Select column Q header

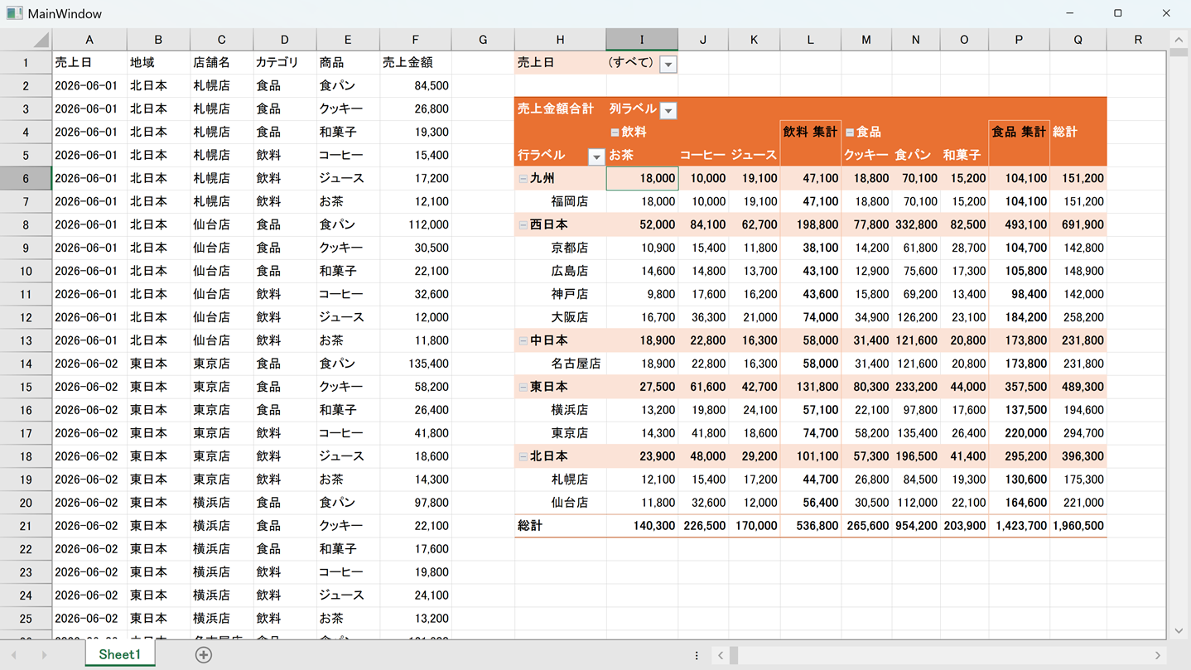pyautogui.click(x=1078, y=40)
